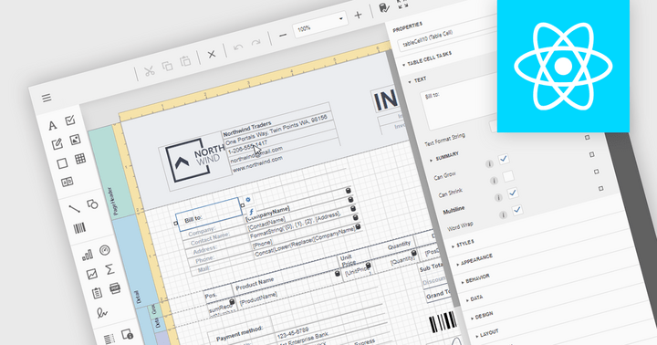Check the Can Shrink checkbox
Image resolution: width=657 pixels, height=345 pixels.
pyautogui.click(x=508, y=176)
